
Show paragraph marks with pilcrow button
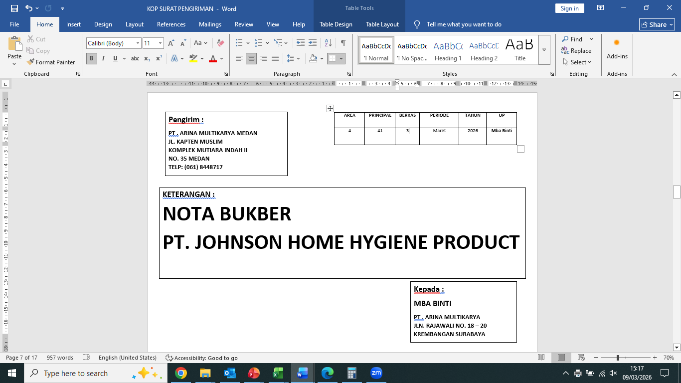point(343,43)
